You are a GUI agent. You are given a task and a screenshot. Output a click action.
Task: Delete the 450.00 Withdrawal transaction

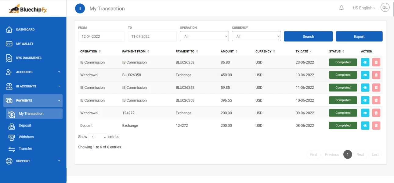pyautogui.click(x=376, y=75)
